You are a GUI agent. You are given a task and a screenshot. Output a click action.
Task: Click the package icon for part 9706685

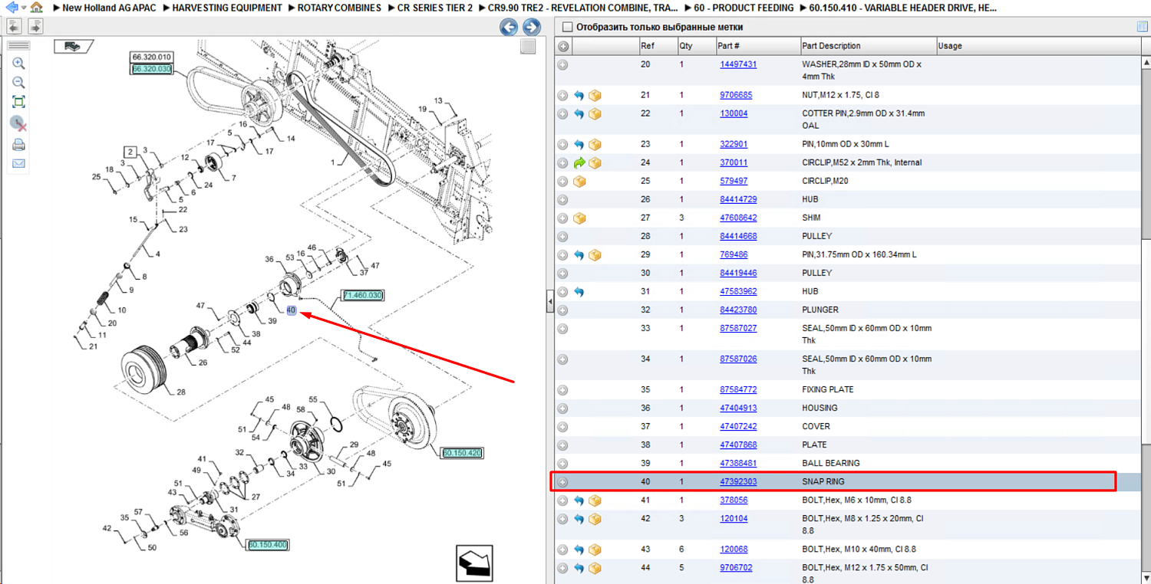595,96
